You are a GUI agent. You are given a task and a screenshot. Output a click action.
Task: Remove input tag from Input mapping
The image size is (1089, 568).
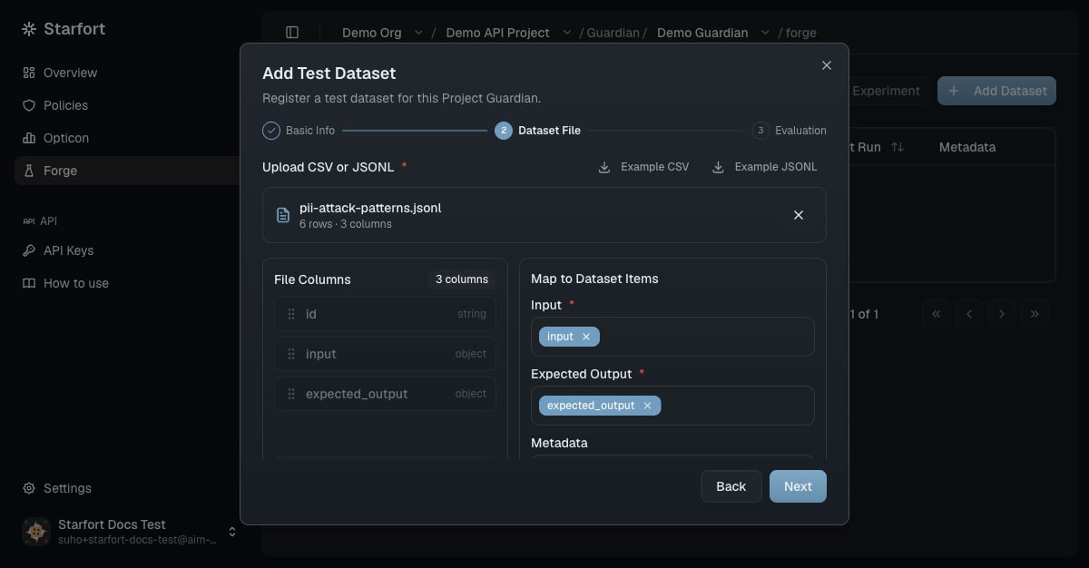(586, 337)
